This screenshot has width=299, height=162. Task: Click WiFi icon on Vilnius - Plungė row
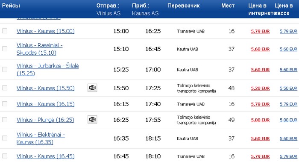pyautogui.click(x=92, y=119)
